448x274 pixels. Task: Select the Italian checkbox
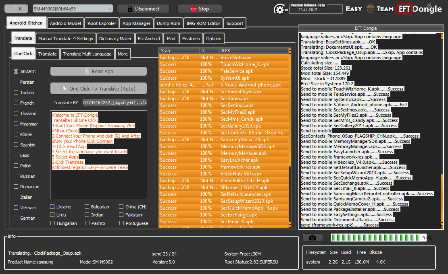16,197
